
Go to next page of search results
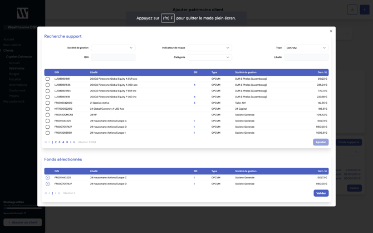pyautogui.click(x=71, y=142)
